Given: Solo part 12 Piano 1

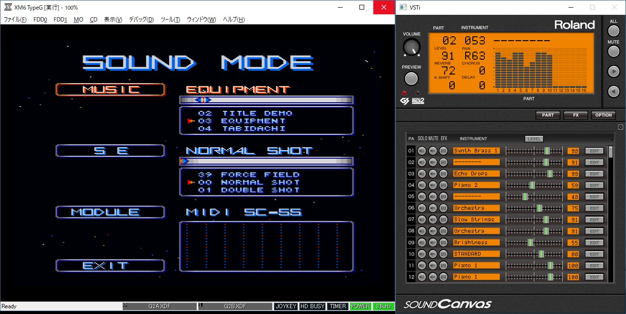Looking at the screenshot, I should 422,277.
